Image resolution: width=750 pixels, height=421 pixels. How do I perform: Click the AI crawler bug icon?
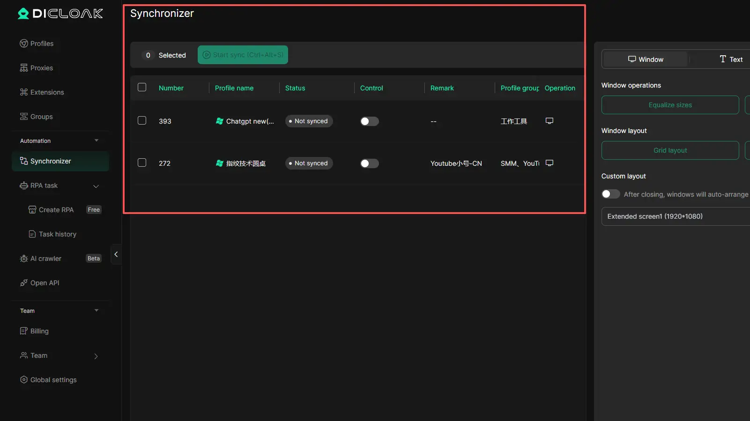24,259
